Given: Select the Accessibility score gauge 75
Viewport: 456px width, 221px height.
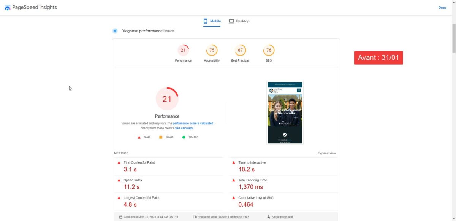Looking at the screenshot, I should click(x=212, y=50).
